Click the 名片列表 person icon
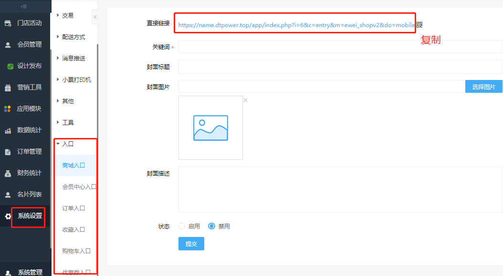Viewport: 503px width, 276px height. tap(8, 195)
